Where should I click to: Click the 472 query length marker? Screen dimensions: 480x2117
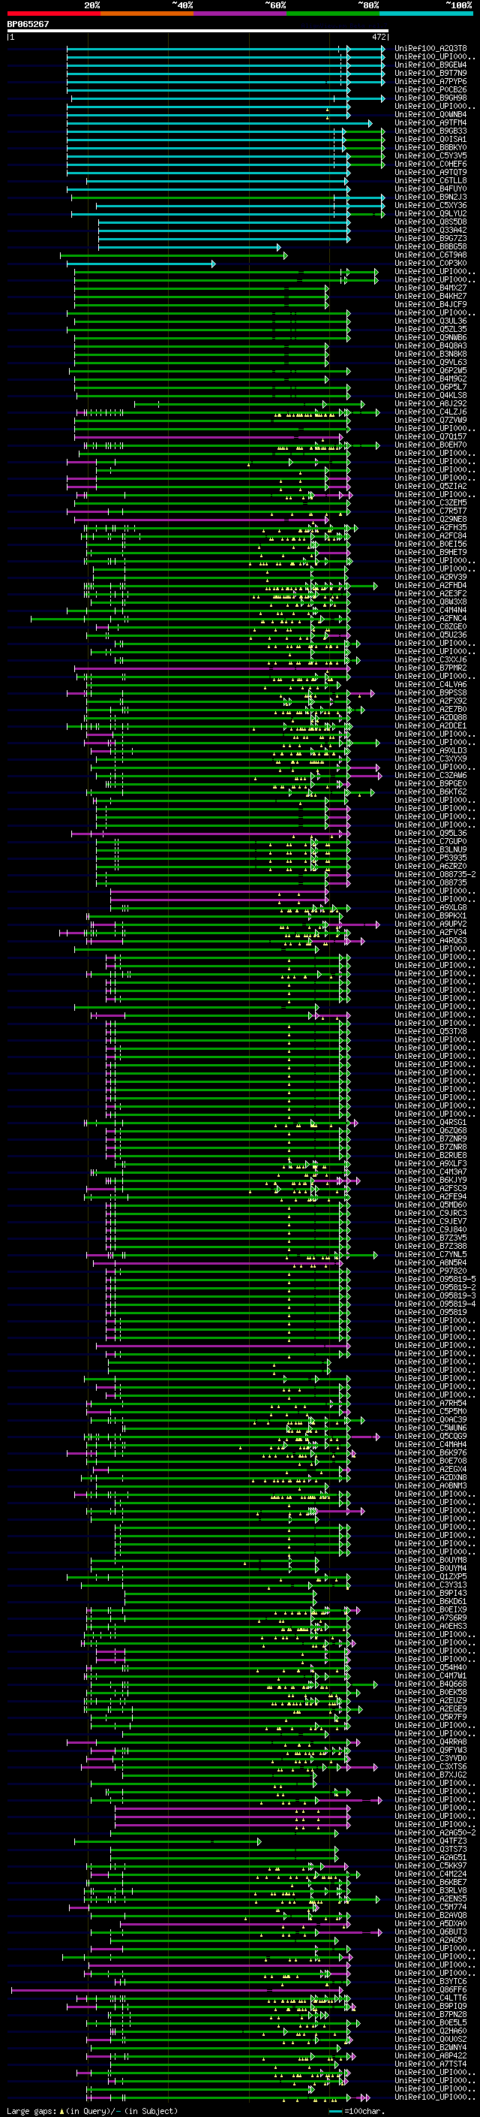tap(379, 37)
